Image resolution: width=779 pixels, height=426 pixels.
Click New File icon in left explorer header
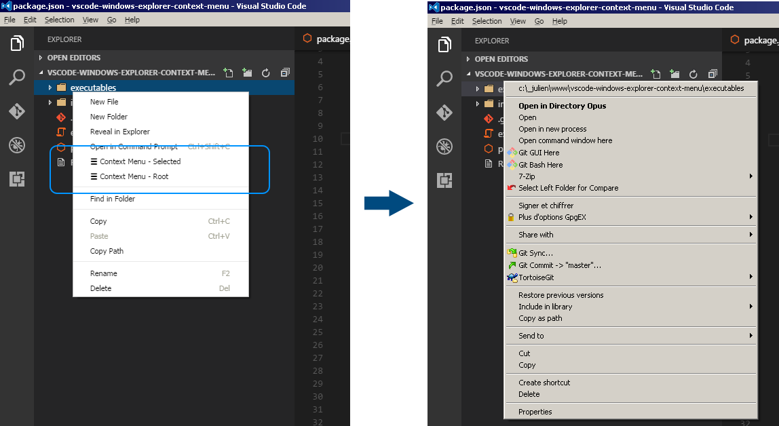228,73
